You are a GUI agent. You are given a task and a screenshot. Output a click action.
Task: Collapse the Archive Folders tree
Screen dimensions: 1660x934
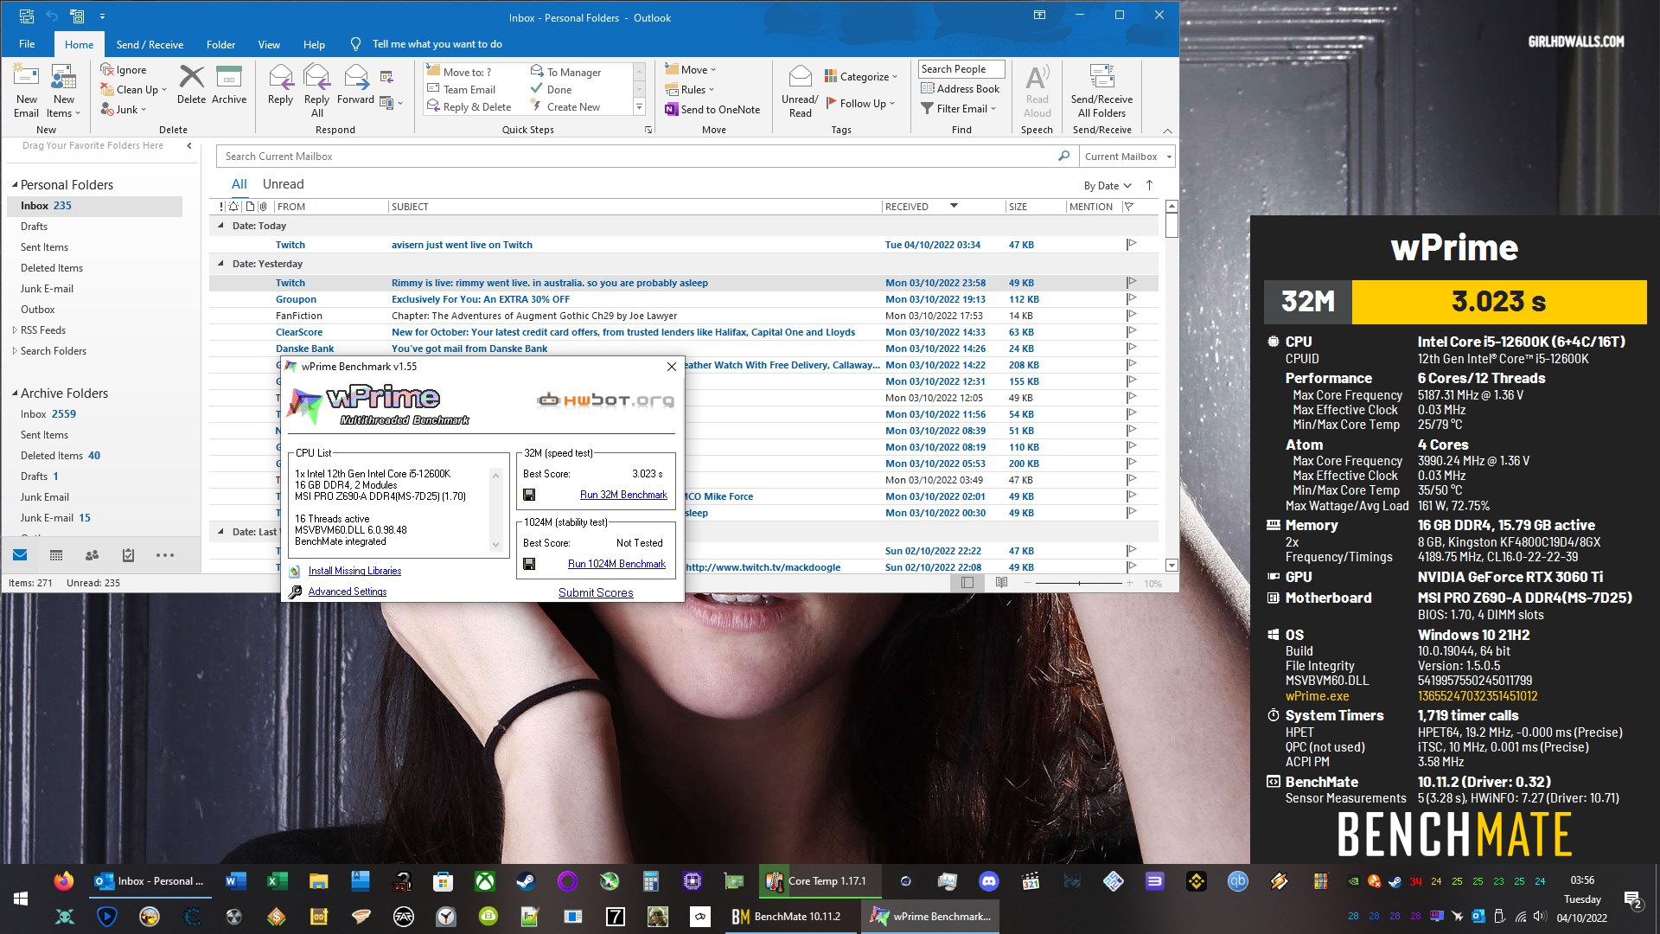[15, 393]
